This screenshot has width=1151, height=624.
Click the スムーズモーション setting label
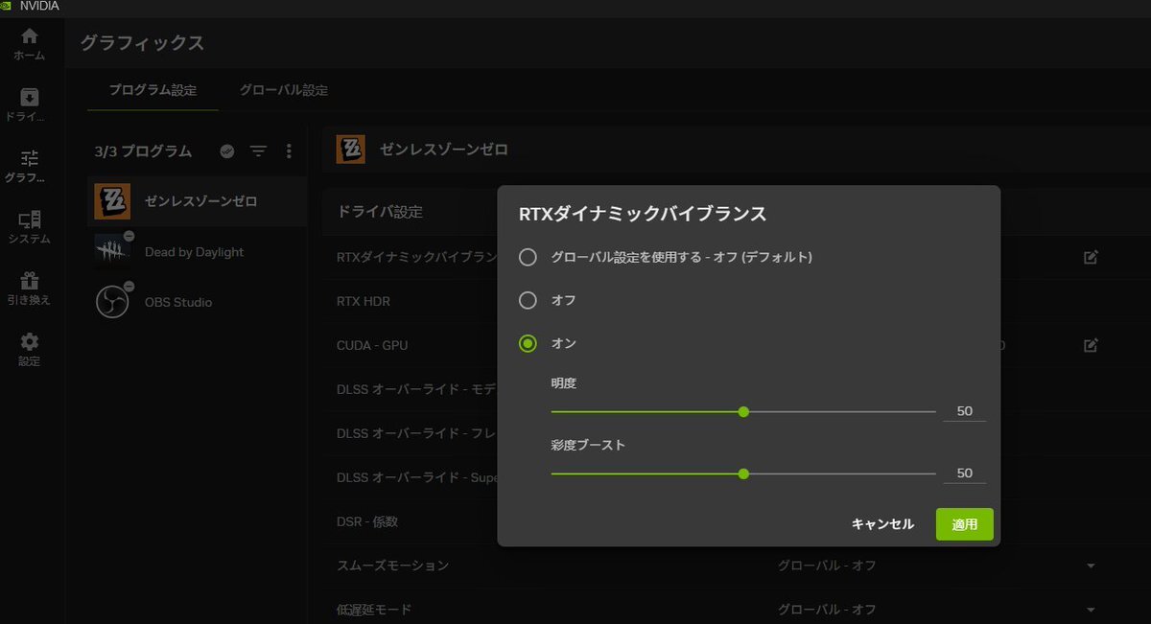(x=392, y=566)
